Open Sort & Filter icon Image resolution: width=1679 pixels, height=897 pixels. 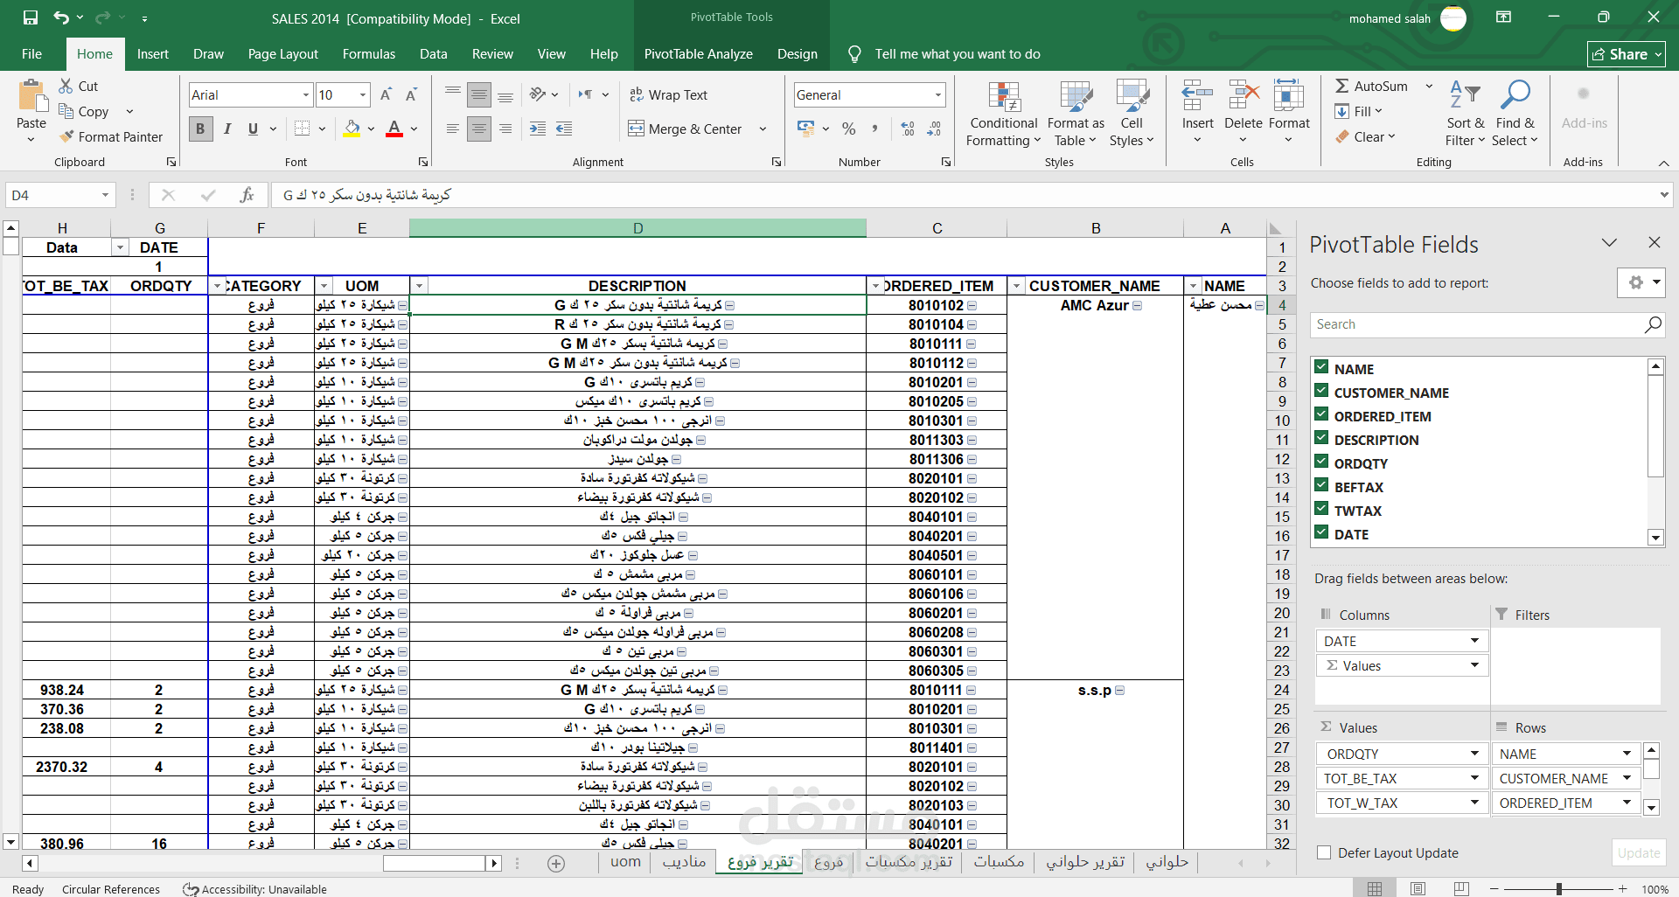1465,95
